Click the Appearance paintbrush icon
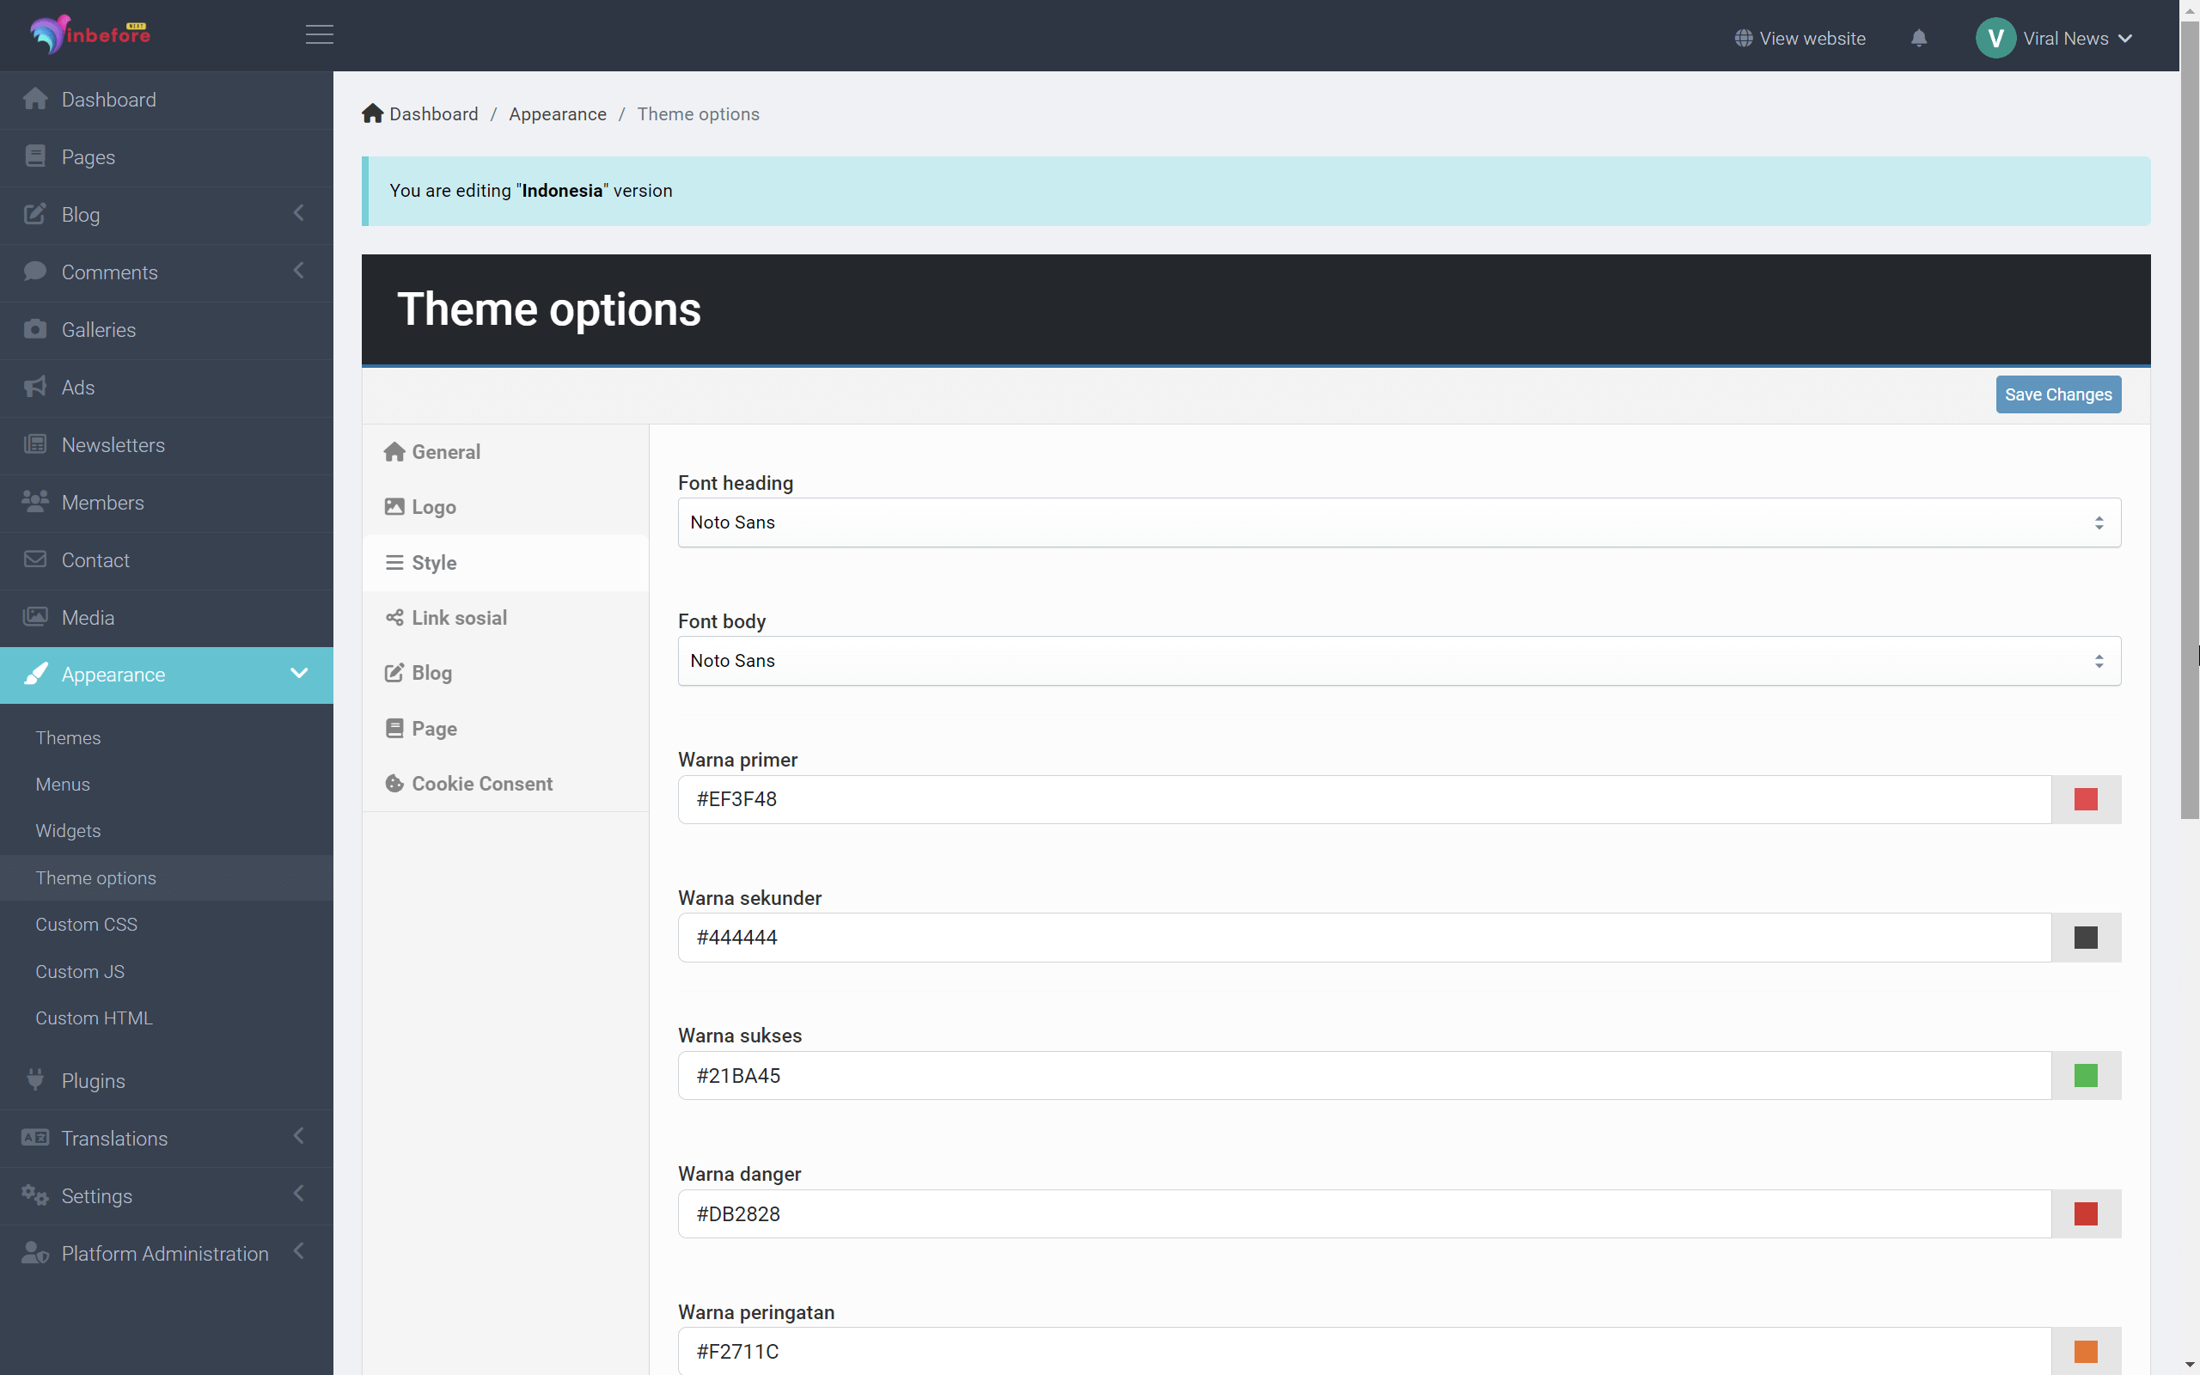The height and width of the screenshot is (1375, 2200). coord(35,675)
